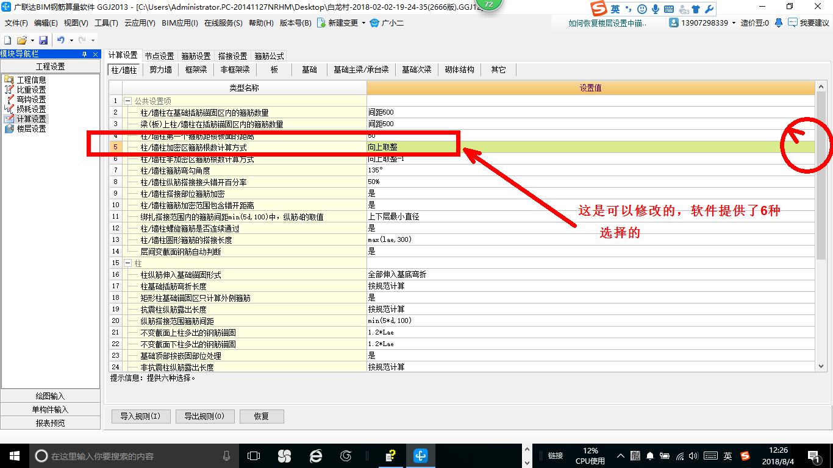The height and width of the screenshot is (468, 833).
Task: Open 楼层设置 in the navigation tree
Action: 31,129
